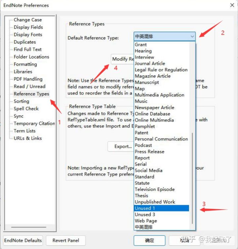Viewport: 238px width, 249px height.
Task: Confirm with the 确定 button
Action: click(149, 240)
